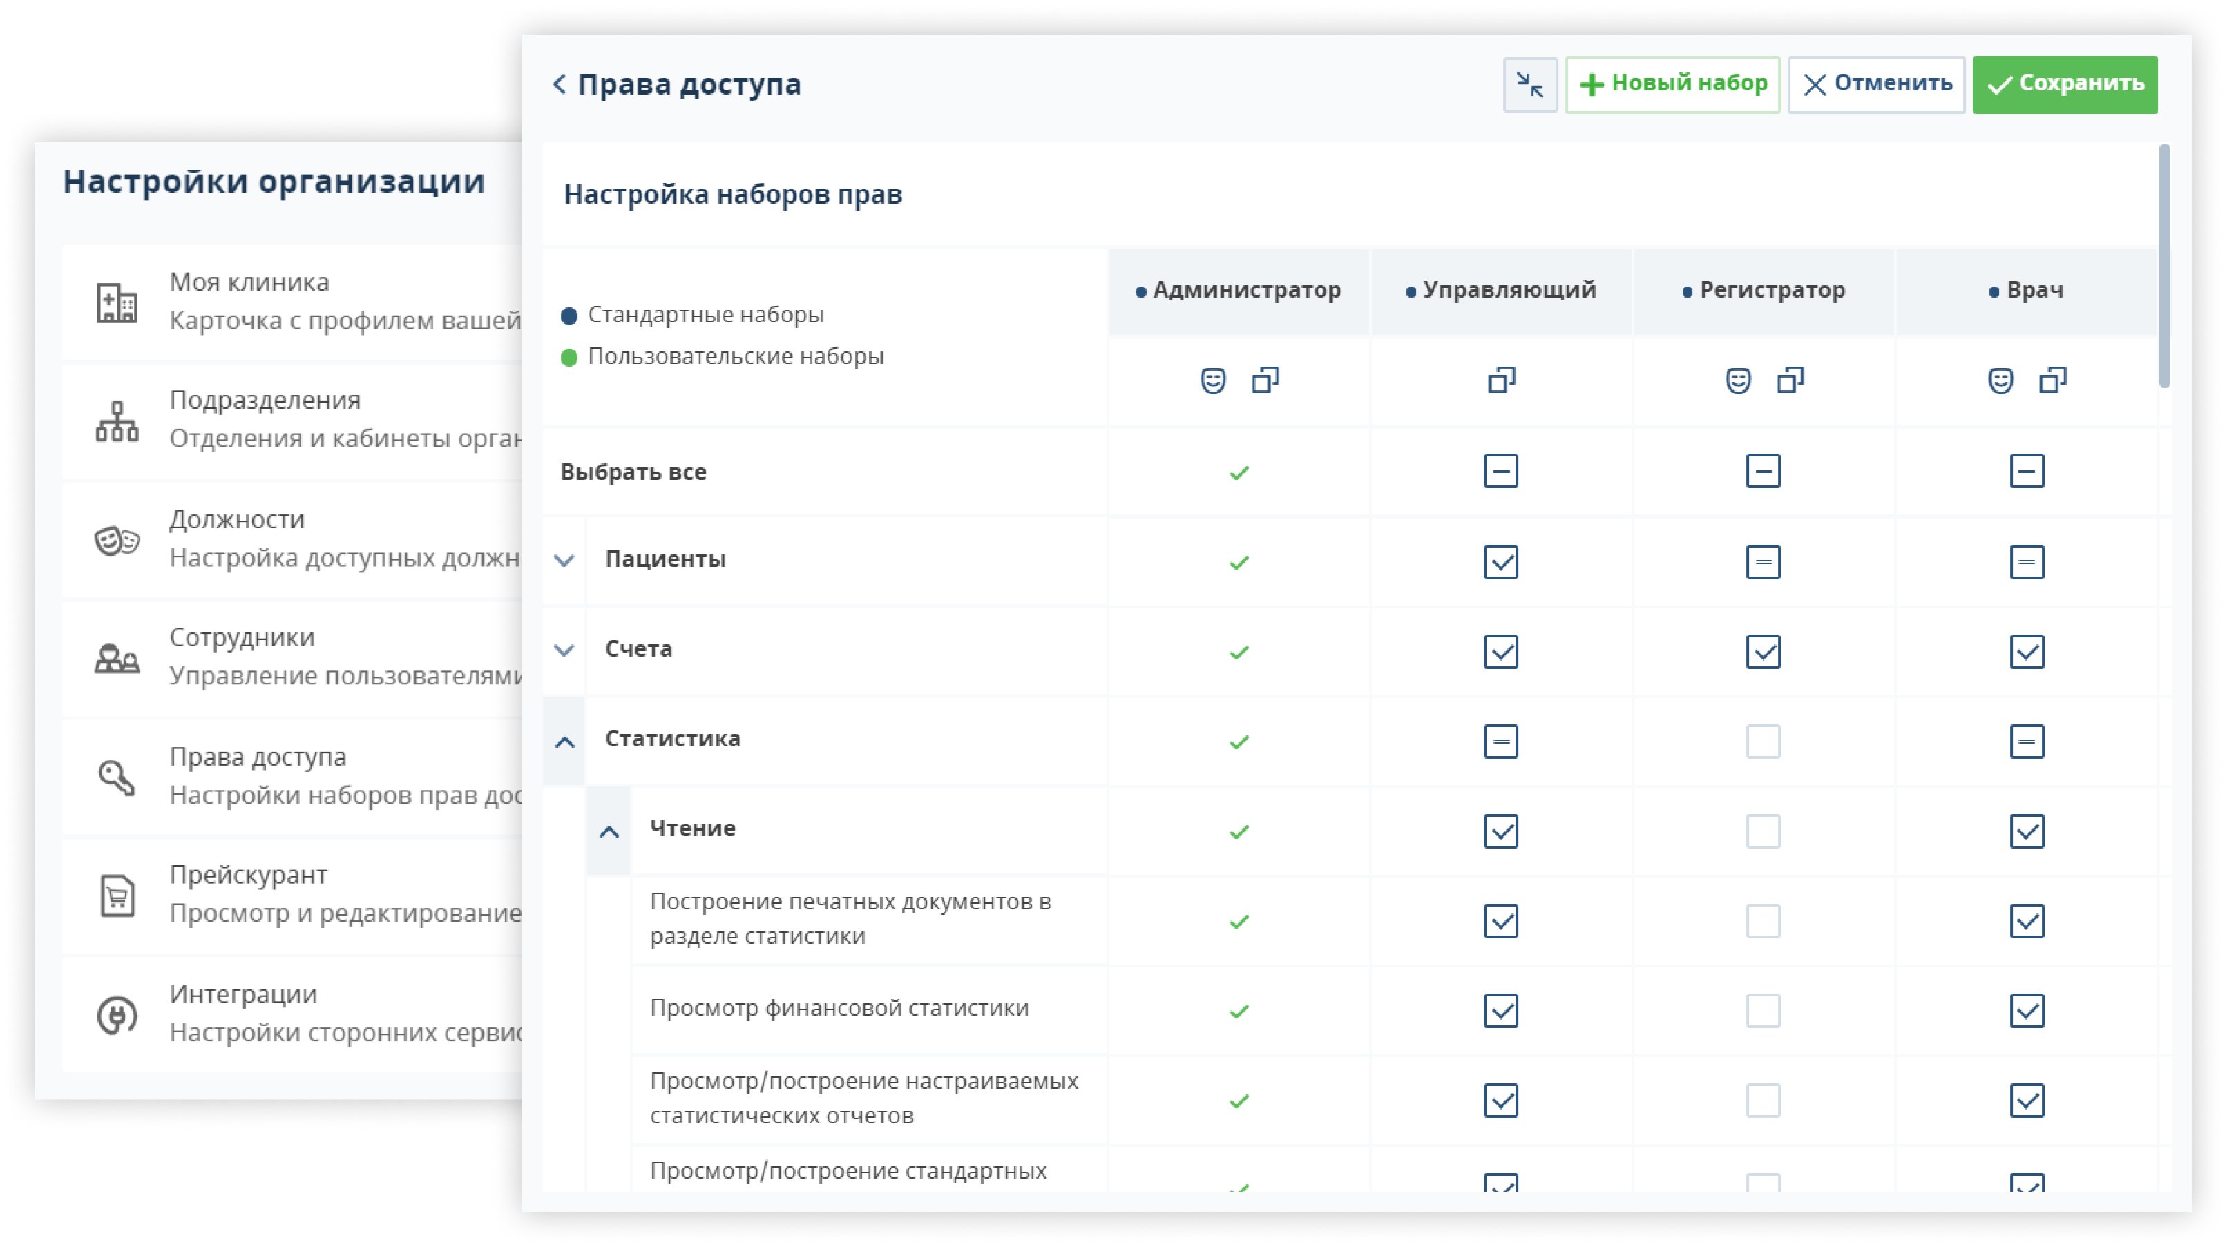
Task: Click the Сохранить button
Action: point(2065,85)
